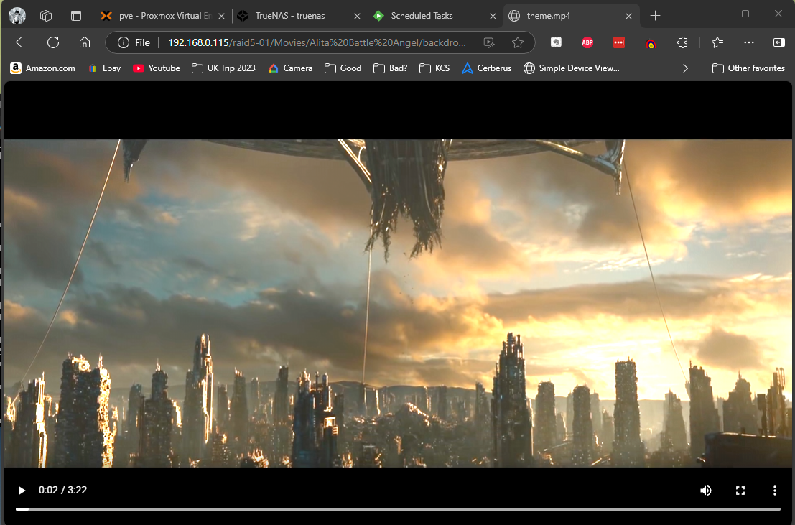Close the browser window
Viewport: 795px width, 525px height.
click(778, 14)
